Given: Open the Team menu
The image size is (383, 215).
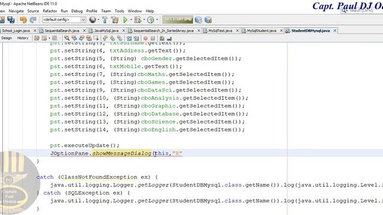Looking at the screenshot, I should pos(106,11).
